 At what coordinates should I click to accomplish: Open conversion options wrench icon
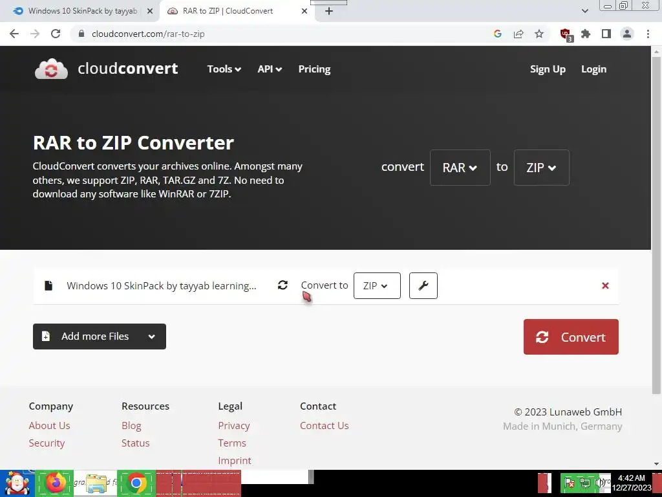tap(423, 285)
